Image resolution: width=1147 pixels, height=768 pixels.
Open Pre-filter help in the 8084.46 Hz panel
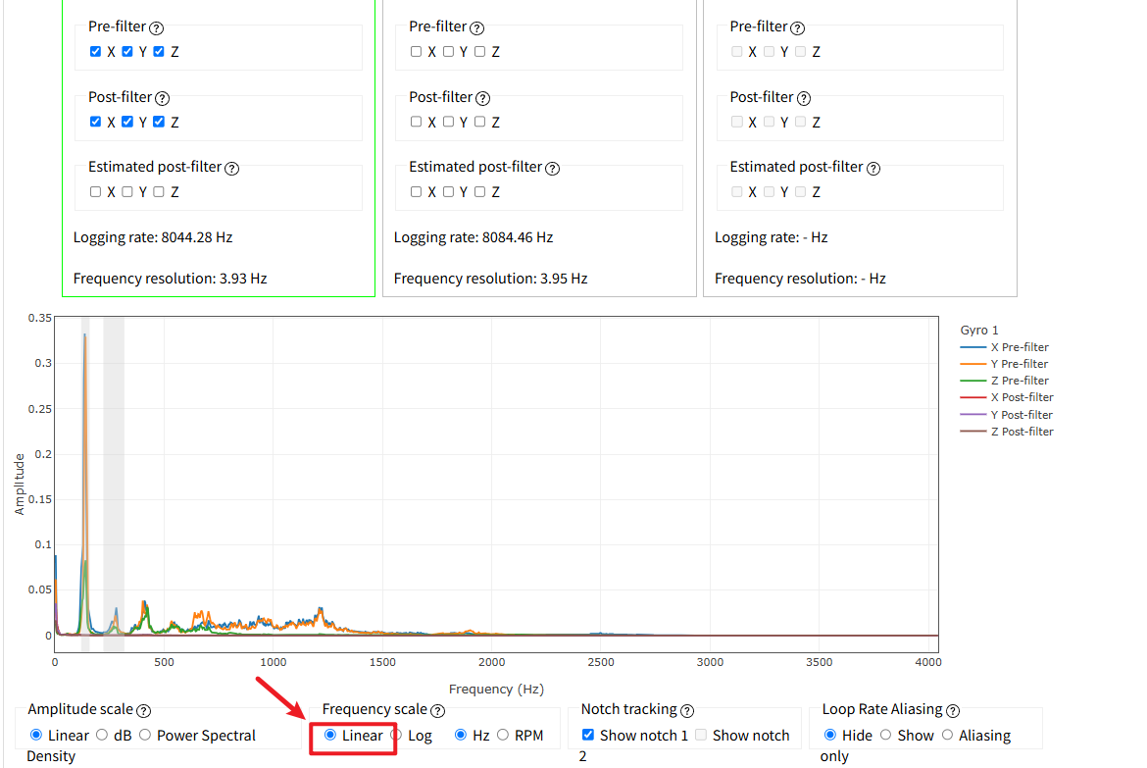[x=477, y=27]
